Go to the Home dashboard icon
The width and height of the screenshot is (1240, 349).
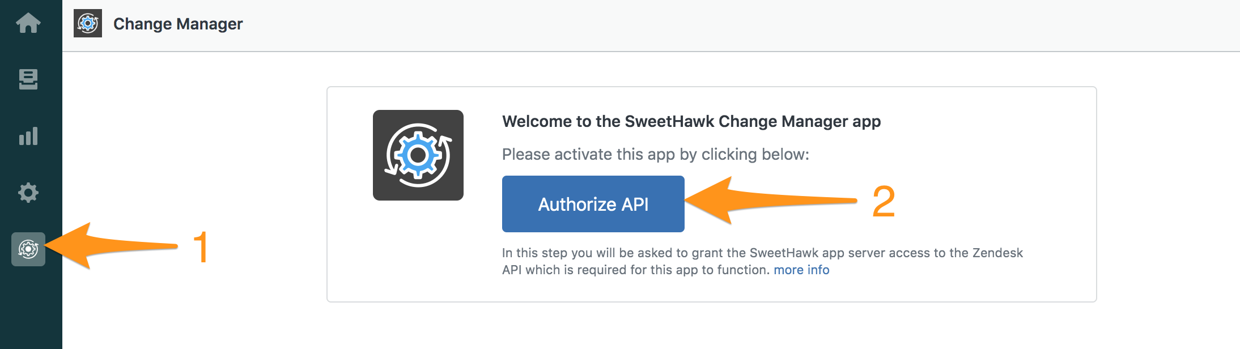pos(28,23)
